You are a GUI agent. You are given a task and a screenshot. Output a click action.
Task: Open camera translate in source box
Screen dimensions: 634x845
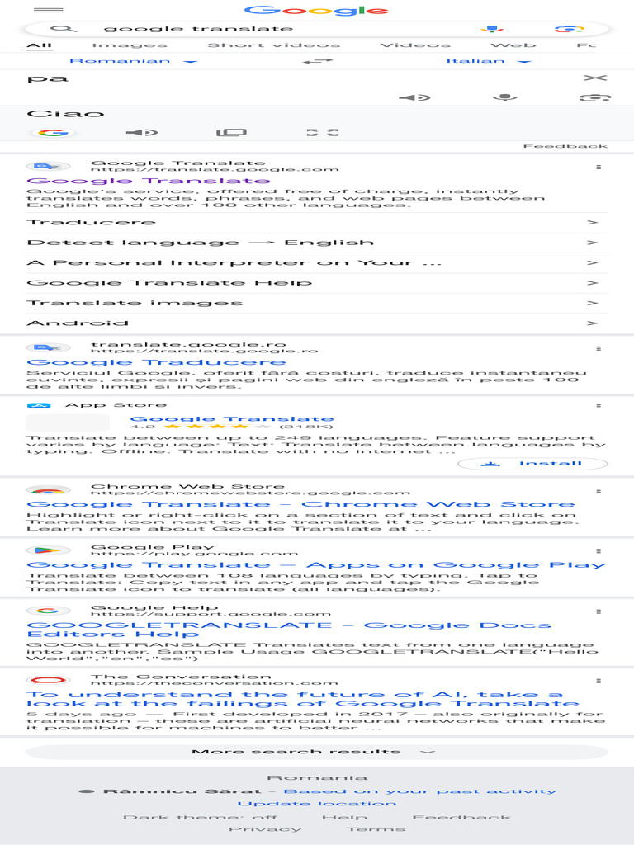pos(594,97)
